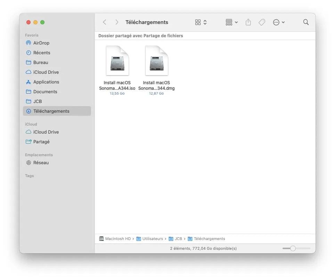Click Téléchargements in the path bar
The image size is (335, 279).
pos(206,239)
